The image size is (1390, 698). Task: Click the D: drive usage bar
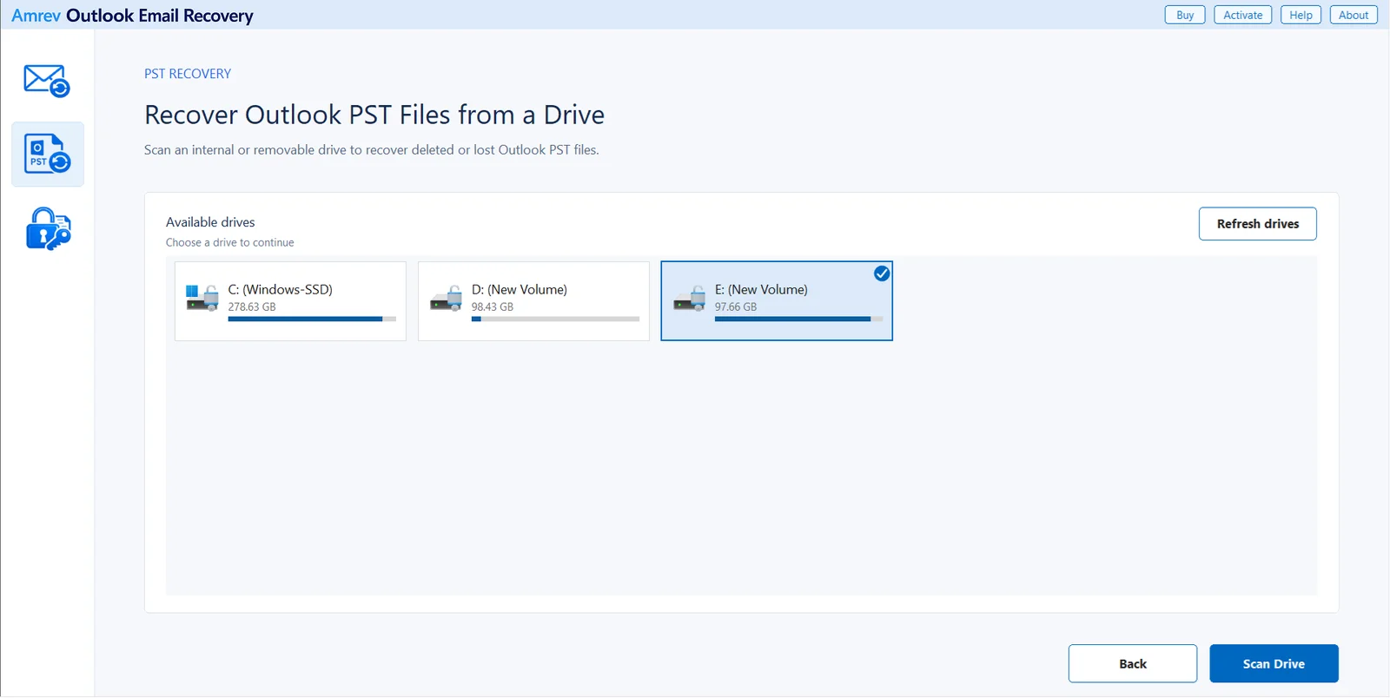[555, 319]
